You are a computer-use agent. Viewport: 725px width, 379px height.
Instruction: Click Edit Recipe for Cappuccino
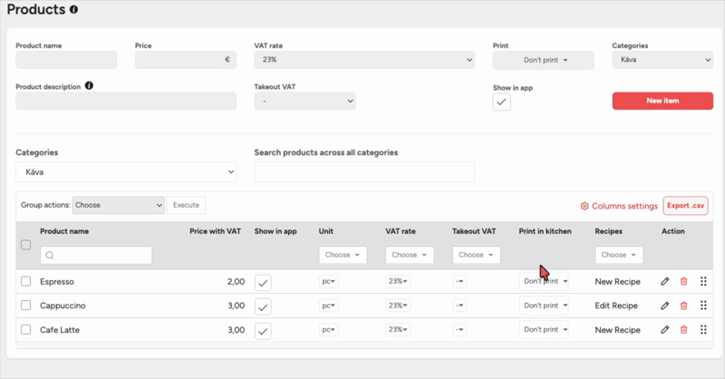point(616,306)
